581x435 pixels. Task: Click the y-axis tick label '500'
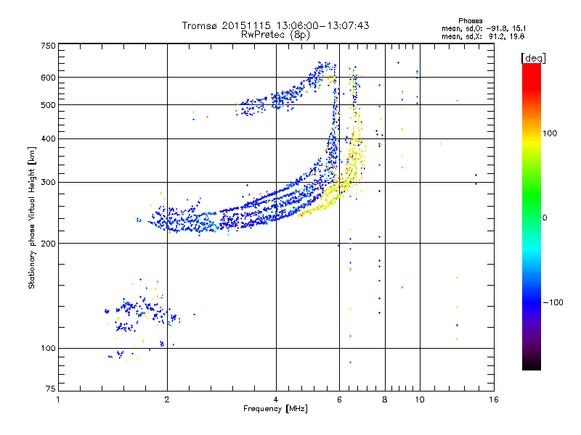click(48, 105)
